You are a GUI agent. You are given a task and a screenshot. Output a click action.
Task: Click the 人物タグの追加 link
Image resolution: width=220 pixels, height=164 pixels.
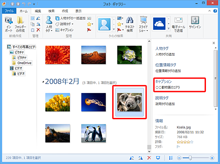pyautogui.click(x=165, y=54)
